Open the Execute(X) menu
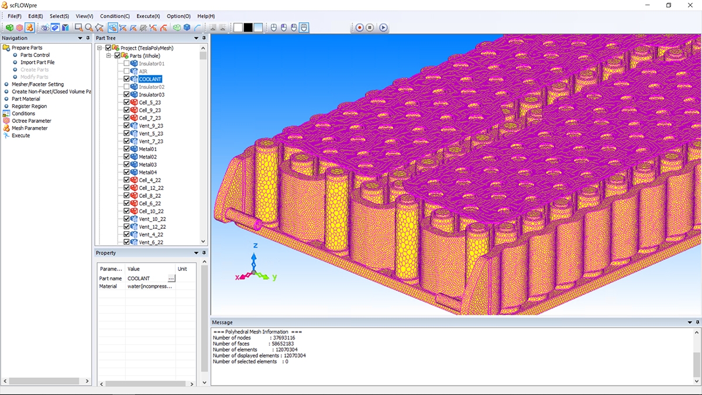Screen dimensions: 702x395 148,16
